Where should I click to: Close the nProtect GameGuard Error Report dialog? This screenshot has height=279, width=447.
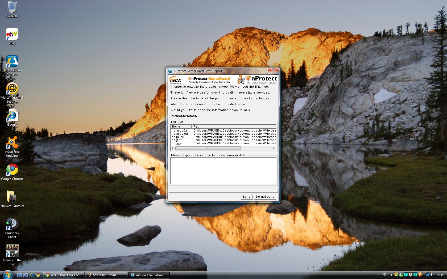pos(273,70)
